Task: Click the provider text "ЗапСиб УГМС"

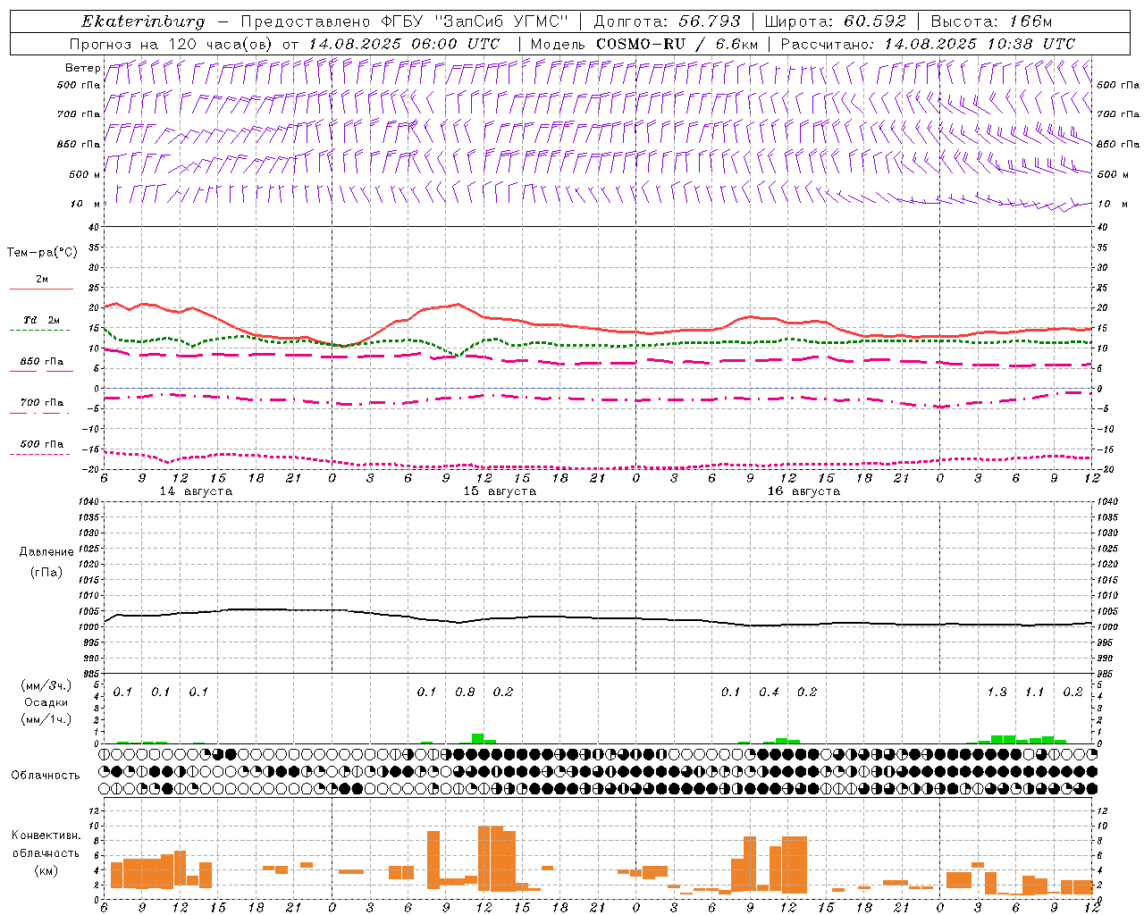Action: [x=502, y=21]
